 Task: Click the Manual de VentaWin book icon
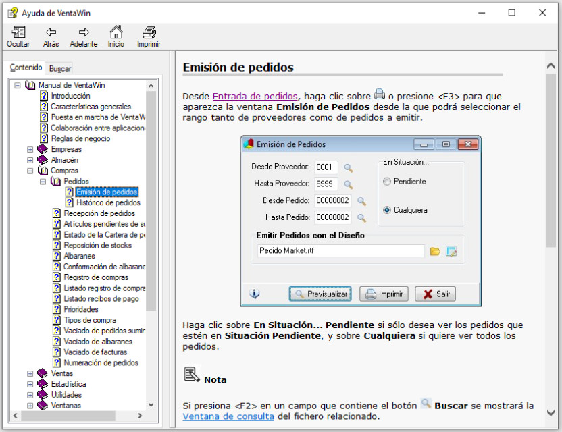coord(30,85)
